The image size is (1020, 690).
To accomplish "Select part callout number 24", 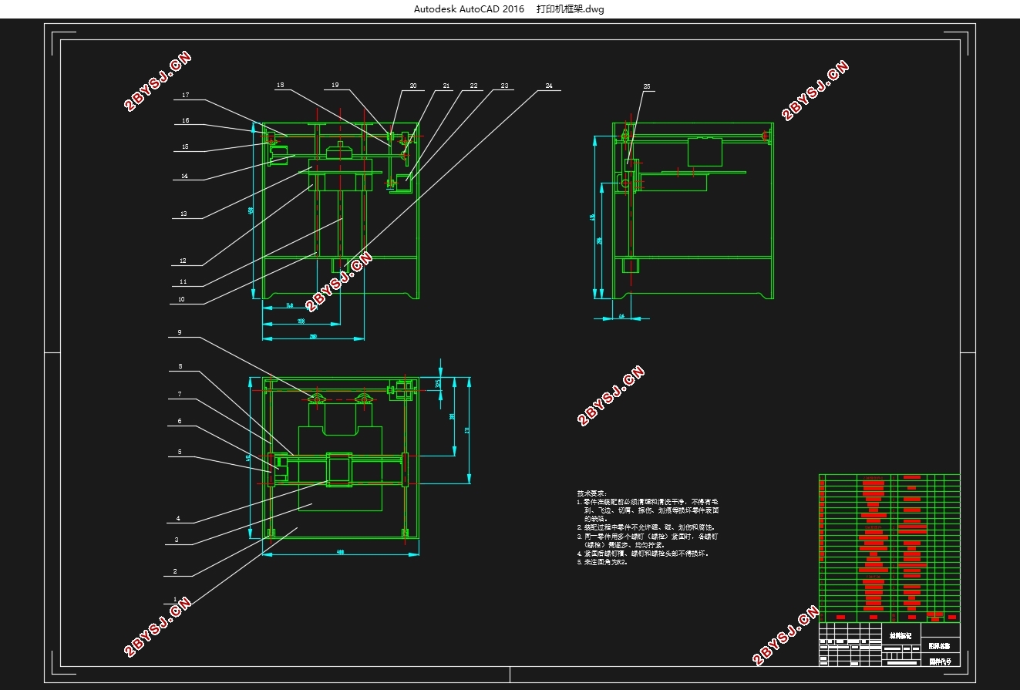I will pos(549,85).
